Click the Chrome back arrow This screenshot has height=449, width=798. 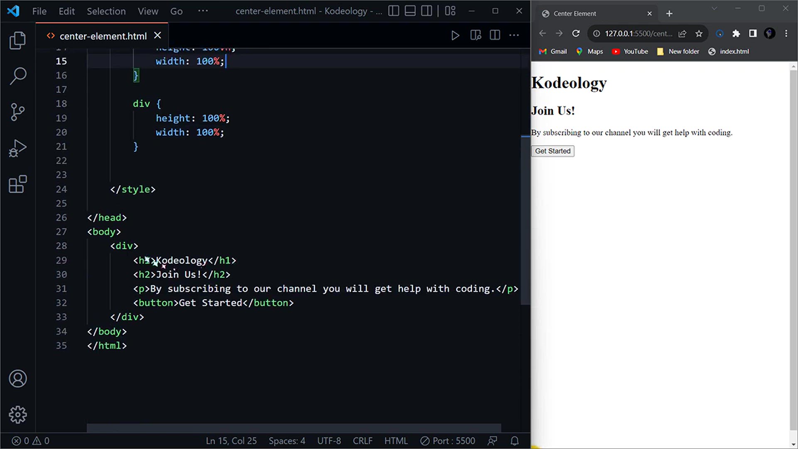[542, 33]
